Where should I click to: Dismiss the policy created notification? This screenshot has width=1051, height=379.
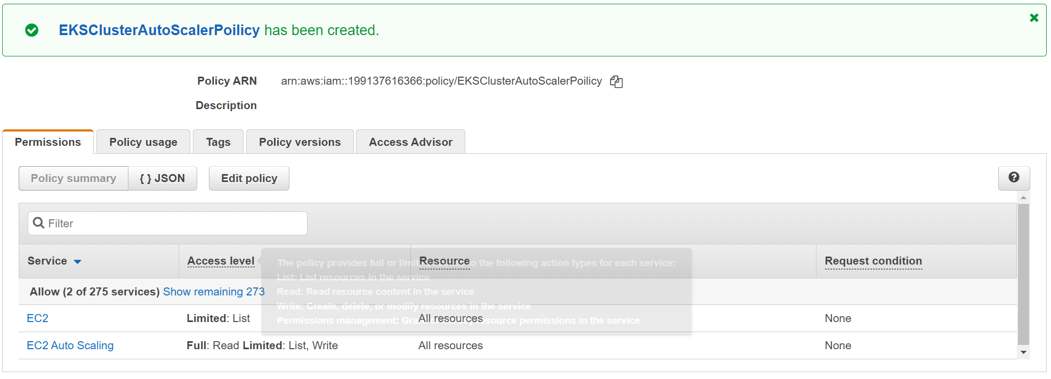1034,18
